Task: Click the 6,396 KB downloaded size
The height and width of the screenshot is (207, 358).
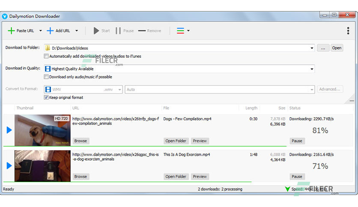Action: tap(277, 124)
